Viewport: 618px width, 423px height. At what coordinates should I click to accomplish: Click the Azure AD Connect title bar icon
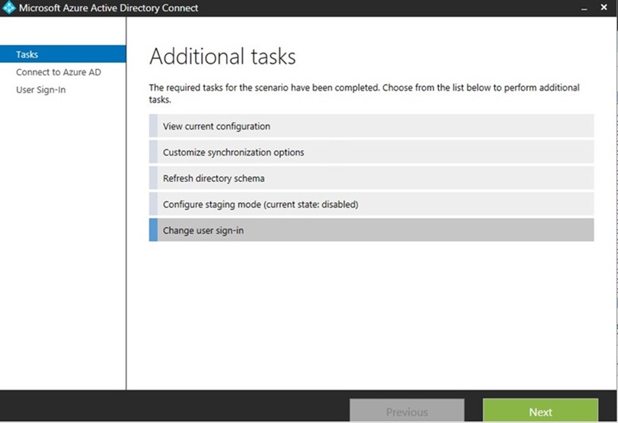click(x=9, y=8)
